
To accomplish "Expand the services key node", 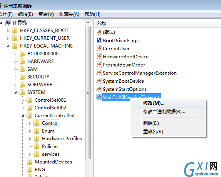I will point(30,154).
